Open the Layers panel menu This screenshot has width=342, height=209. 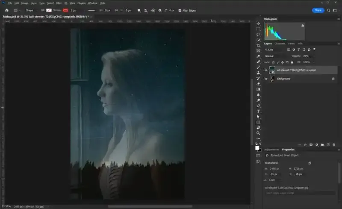click(339, 44)
